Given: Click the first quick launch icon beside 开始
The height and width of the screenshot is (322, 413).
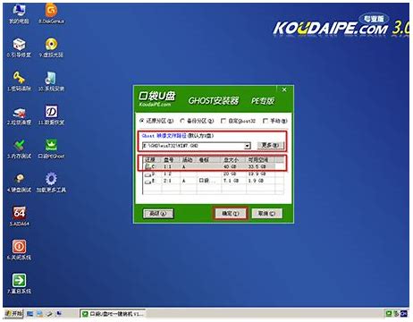Looking at the screenshot, I should pos(29,314).
